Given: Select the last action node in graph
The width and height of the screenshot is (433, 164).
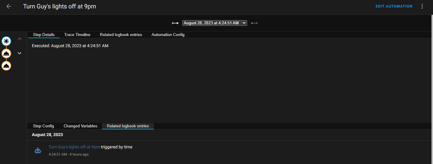Looking at the screenshot, I should (6, 66).
